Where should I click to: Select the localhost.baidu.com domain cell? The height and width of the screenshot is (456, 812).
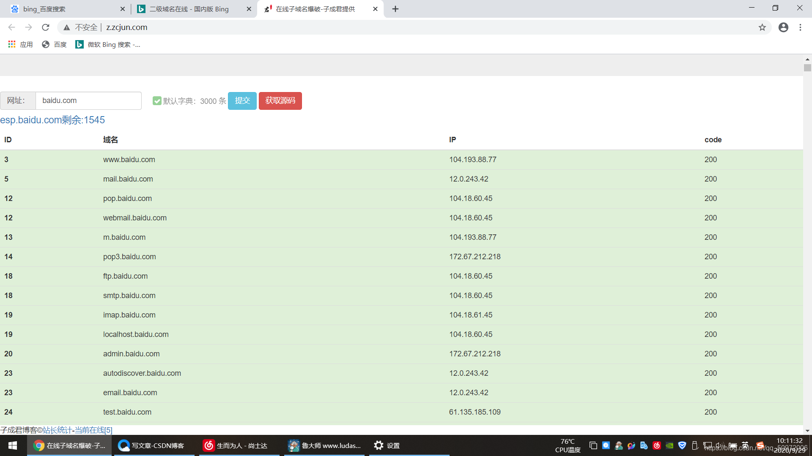[x=136, y=334]
